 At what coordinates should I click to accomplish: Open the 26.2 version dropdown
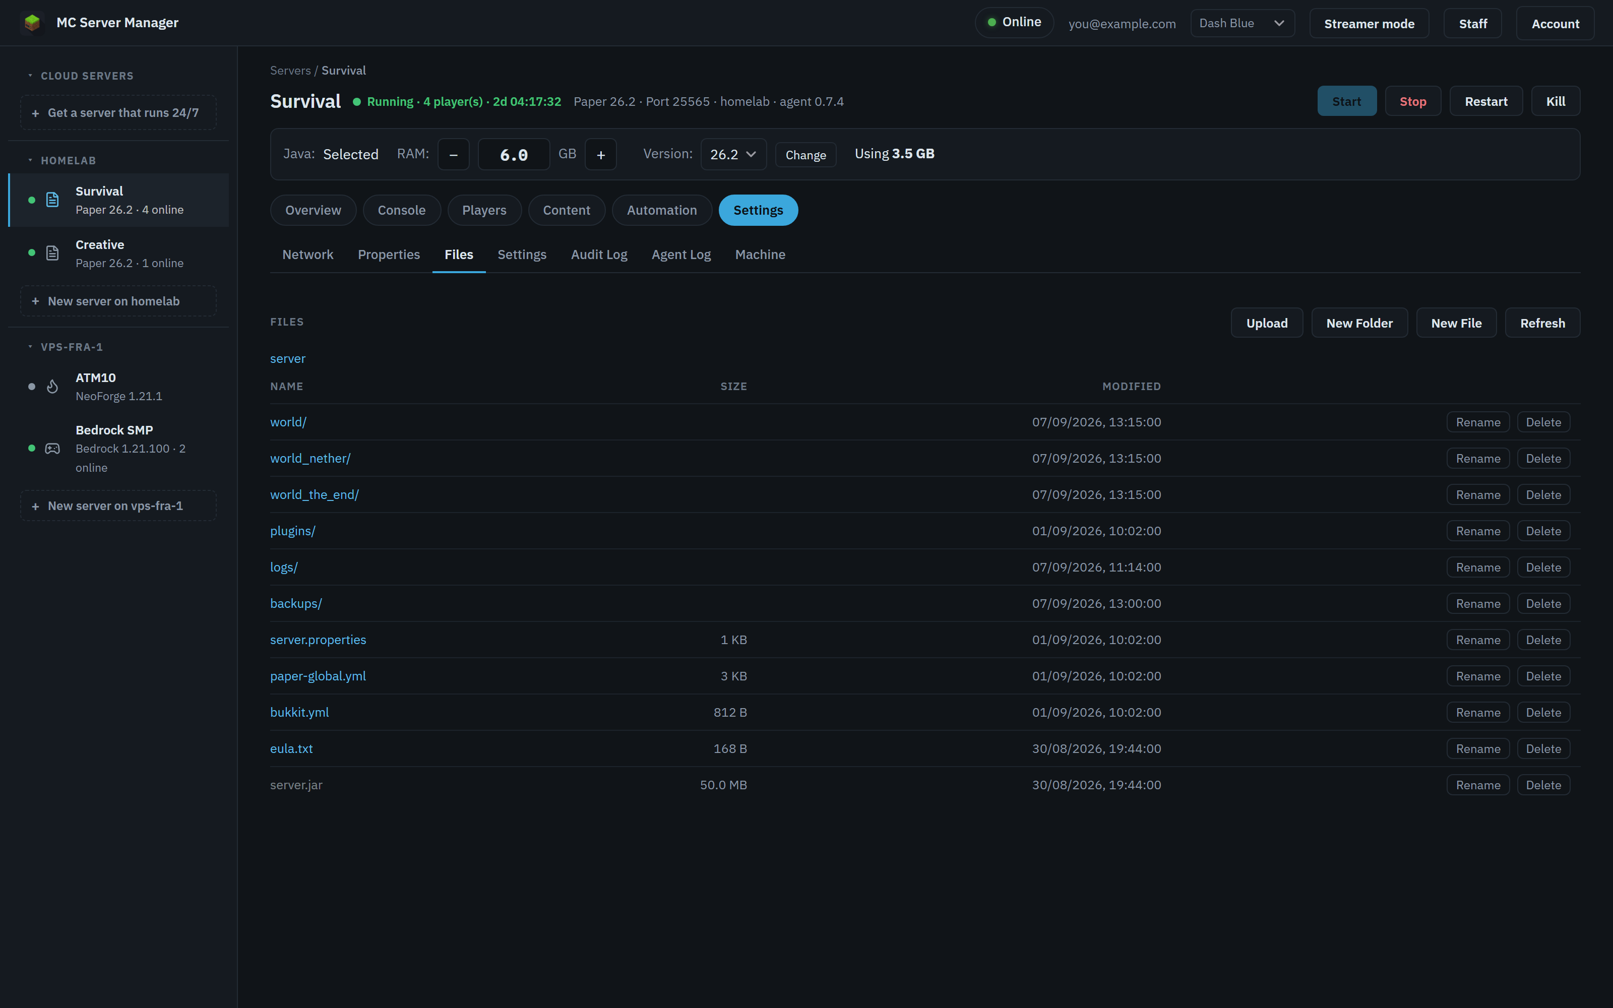click(x=733, y=155)
